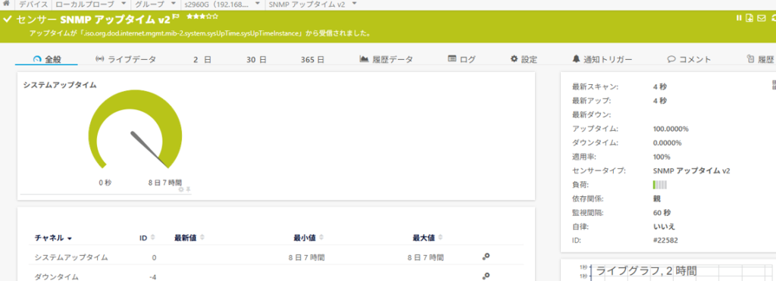Viewport: 776px width, 281px height.
Task: Expand the ローカルプローブ breadcrumb dropdown
Action: [x=124, y=4]
